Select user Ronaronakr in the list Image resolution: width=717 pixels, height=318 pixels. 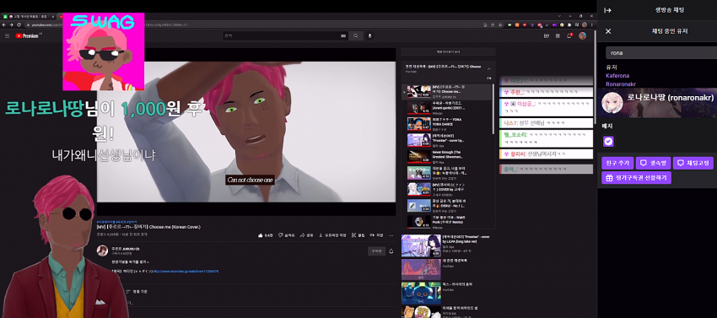(x=621, y=84)
